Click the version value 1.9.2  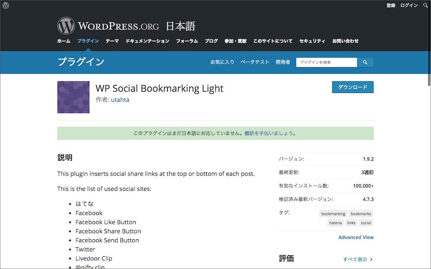point(368,159)
